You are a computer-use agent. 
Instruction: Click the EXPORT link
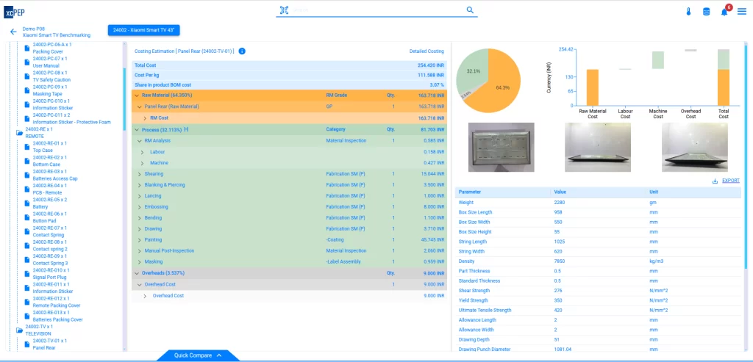(x=730, y=181)
